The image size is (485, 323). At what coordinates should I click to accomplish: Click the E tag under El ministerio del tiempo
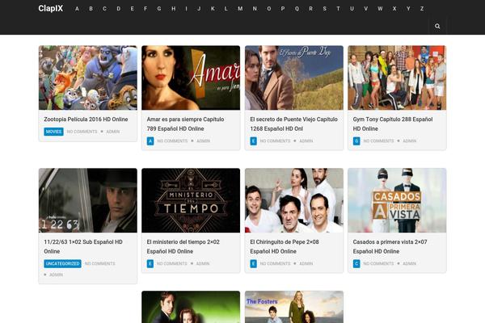pyautogui.click(x=150, y=264)
